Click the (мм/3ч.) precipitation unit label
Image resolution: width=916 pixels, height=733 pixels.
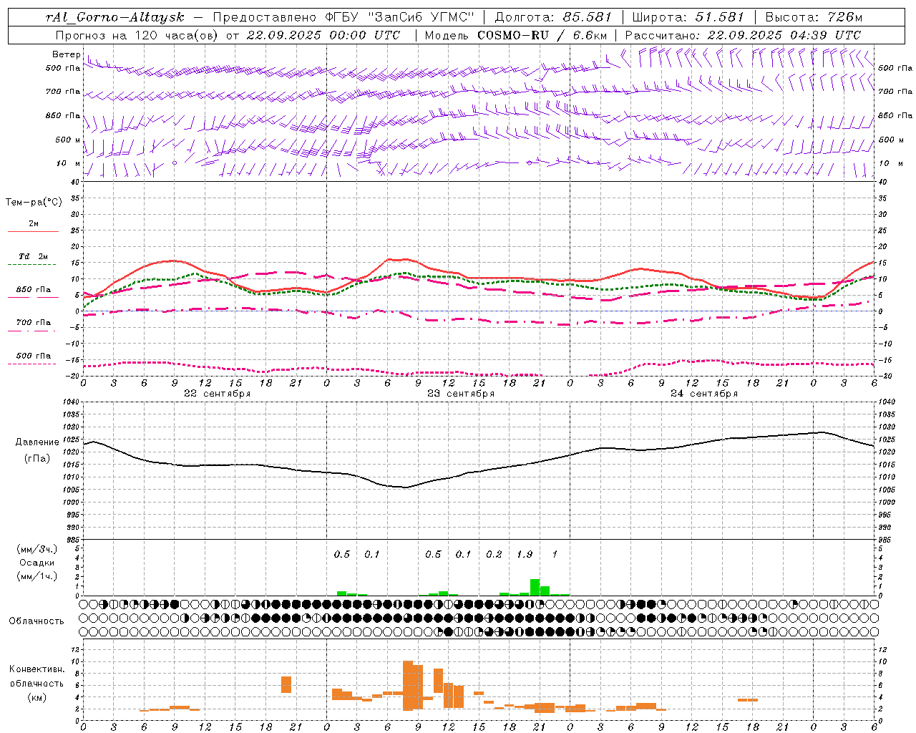pos(37,549)
